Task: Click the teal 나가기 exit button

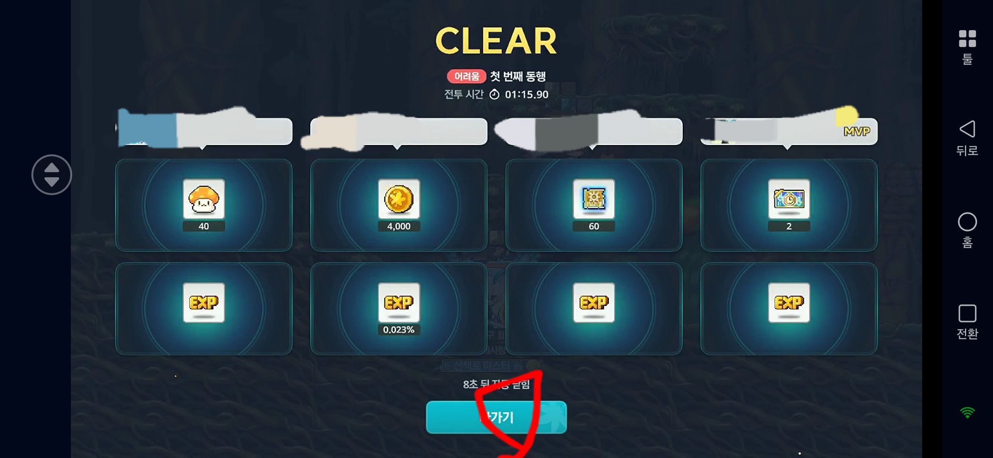Action: tap(496, 417)
